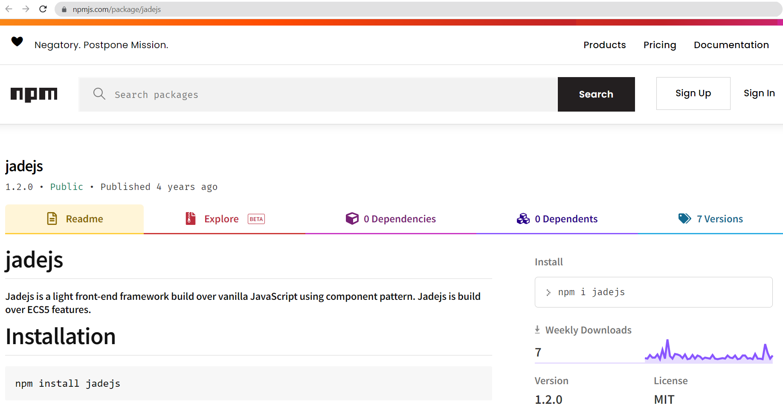This screenshot has height=414, width=783.
Task: Click the download icon beside Weekly Downloads
Action: point(536,329)
